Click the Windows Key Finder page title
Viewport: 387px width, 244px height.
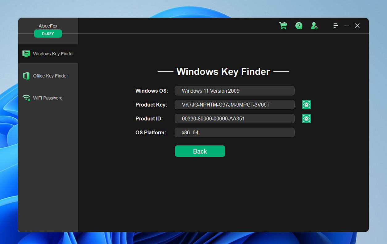223,71
